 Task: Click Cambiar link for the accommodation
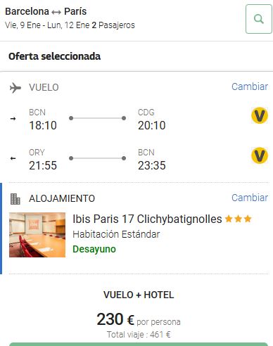250,198
